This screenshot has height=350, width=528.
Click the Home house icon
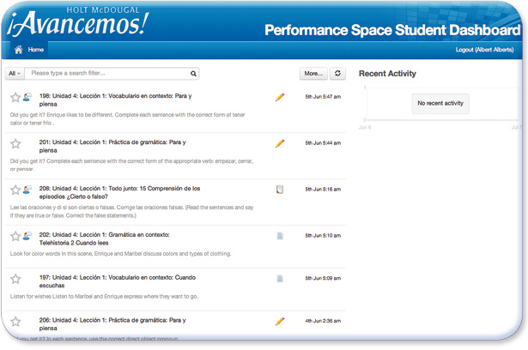pos(19,50)
